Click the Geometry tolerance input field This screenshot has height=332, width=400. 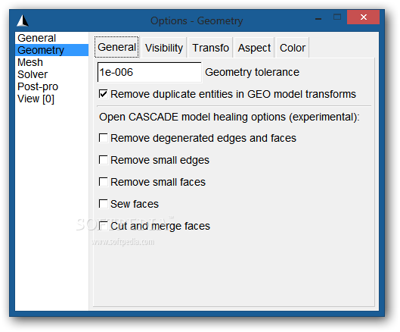click(x=150, y=72)
